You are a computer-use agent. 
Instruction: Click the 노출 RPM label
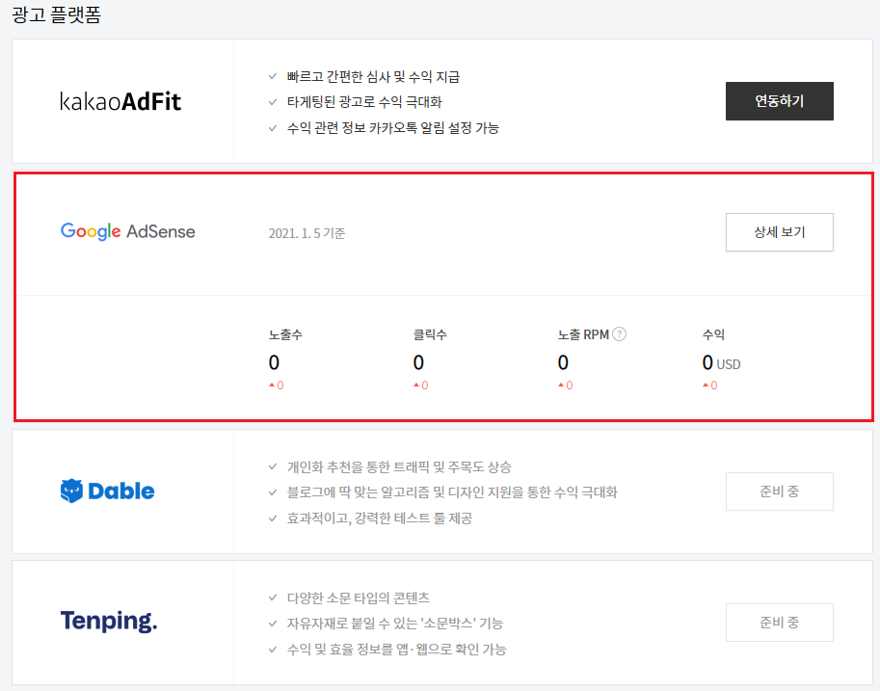coord(583,334)
